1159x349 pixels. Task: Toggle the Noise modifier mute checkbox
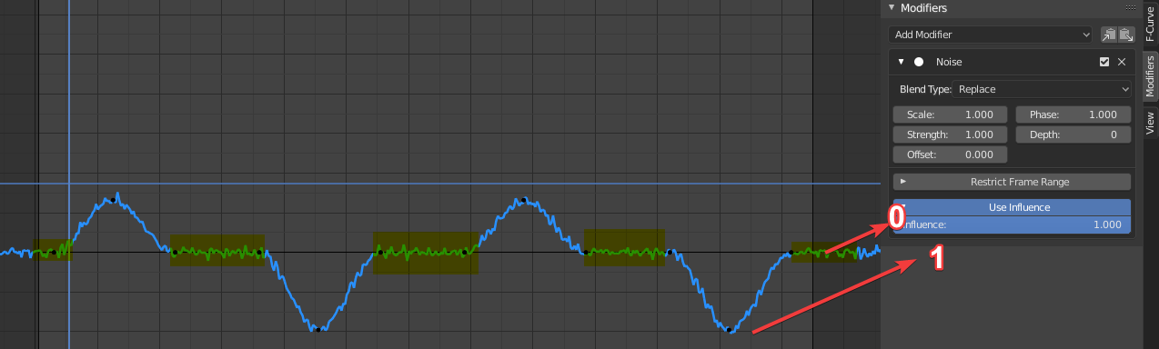(x=1104, y=62)
